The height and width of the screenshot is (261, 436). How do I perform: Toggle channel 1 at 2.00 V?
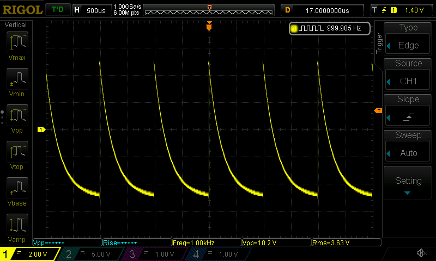29,254
